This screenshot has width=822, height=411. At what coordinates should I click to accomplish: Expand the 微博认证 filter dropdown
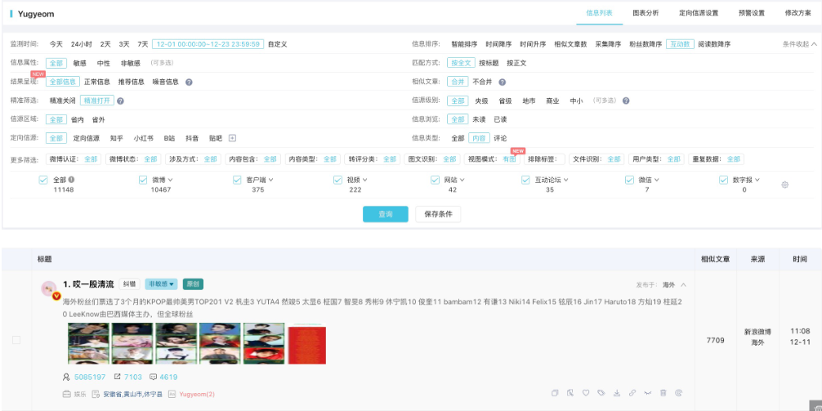[x=91, y=159]
